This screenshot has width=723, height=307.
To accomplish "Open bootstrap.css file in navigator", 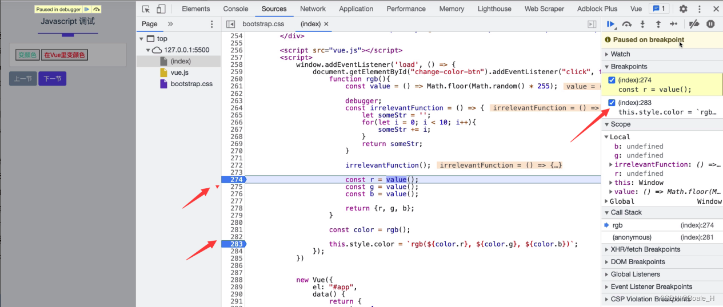I will point(191,84).
